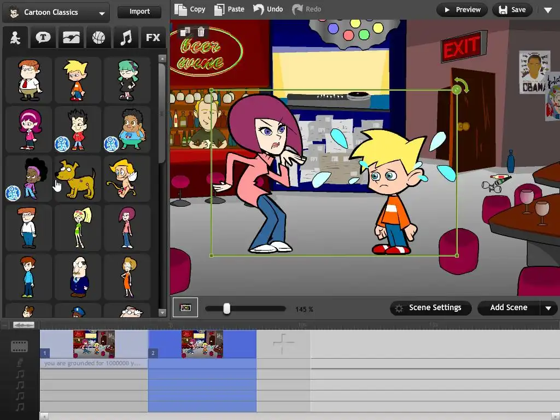This screenshot has height=420, width=560.
Task: Click the Copy toolbar button
Action: (x=190, y=9)
